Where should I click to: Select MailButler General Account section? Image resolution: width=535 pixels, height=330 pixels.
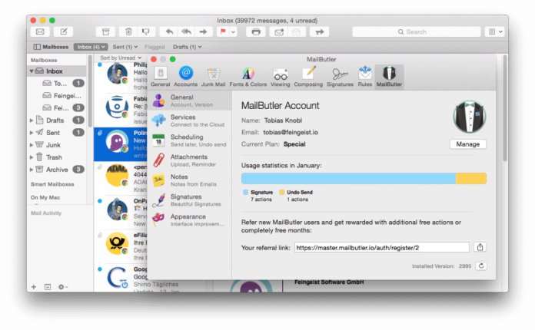coord(190,101)
